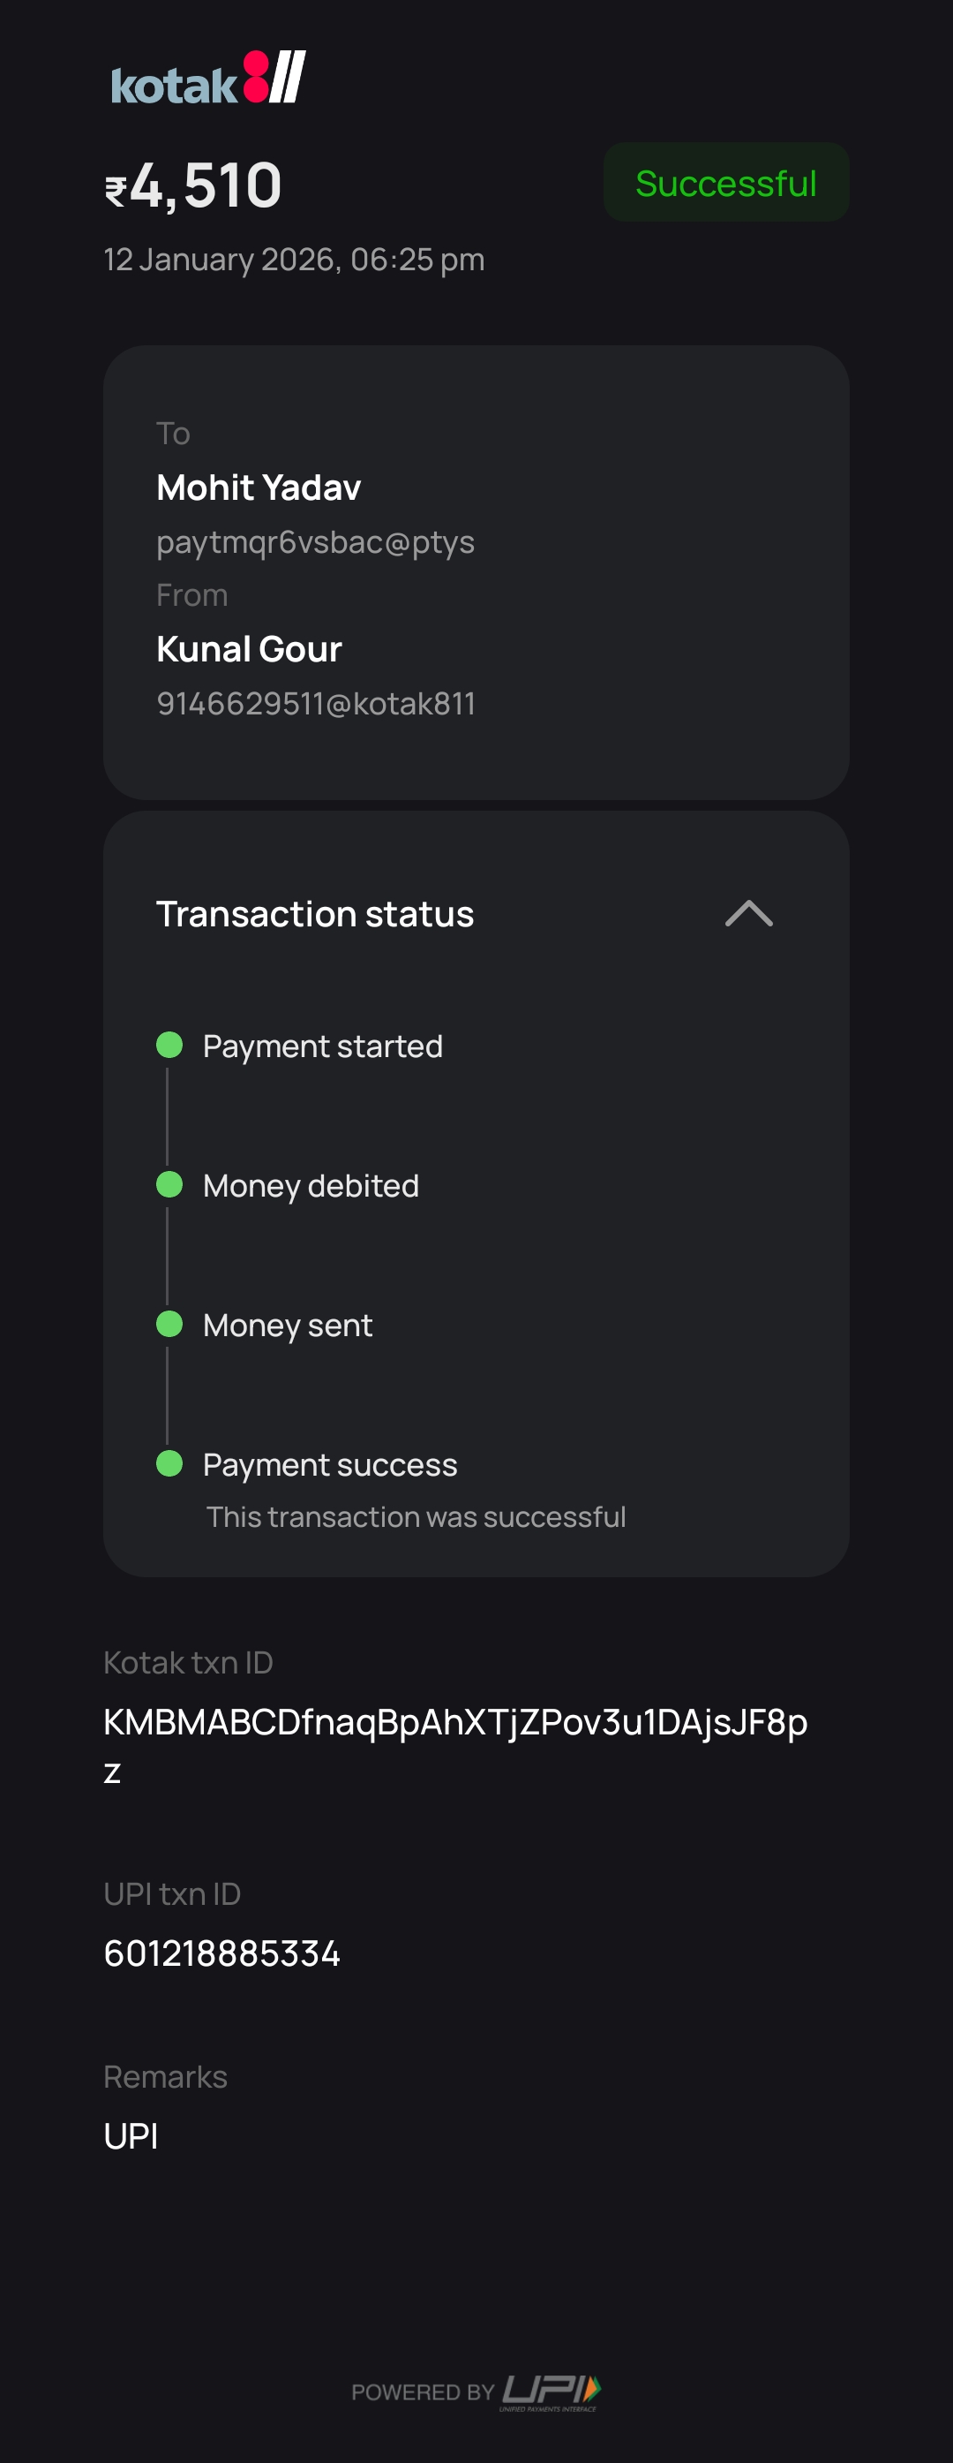Click the Payment started green dot
Screen dimensions: 953x2463
click(169, 1045)
